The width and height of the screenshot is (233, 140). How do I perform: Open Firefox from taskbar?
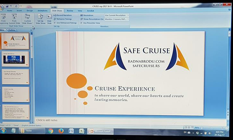pos(61,131)
